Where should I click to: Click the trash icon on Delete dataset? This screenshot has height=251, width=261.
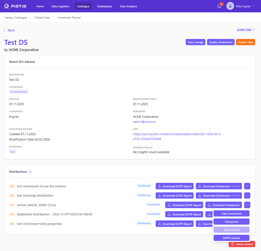(x=233, y=244)
